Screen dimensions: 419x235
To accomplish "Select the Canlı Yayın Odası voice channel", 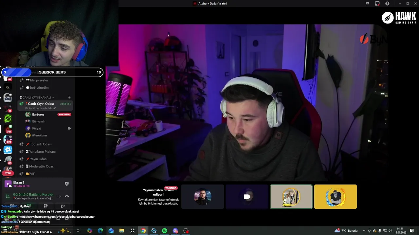I will [x=45, y=105].
